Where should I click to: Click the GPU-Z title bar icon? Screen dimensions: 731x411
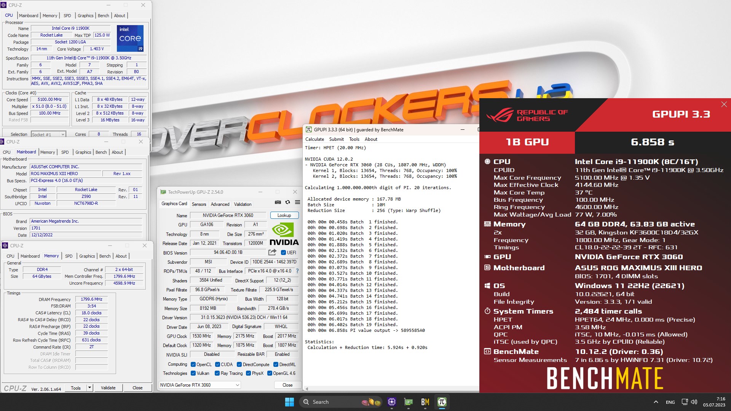click(163, 192)
